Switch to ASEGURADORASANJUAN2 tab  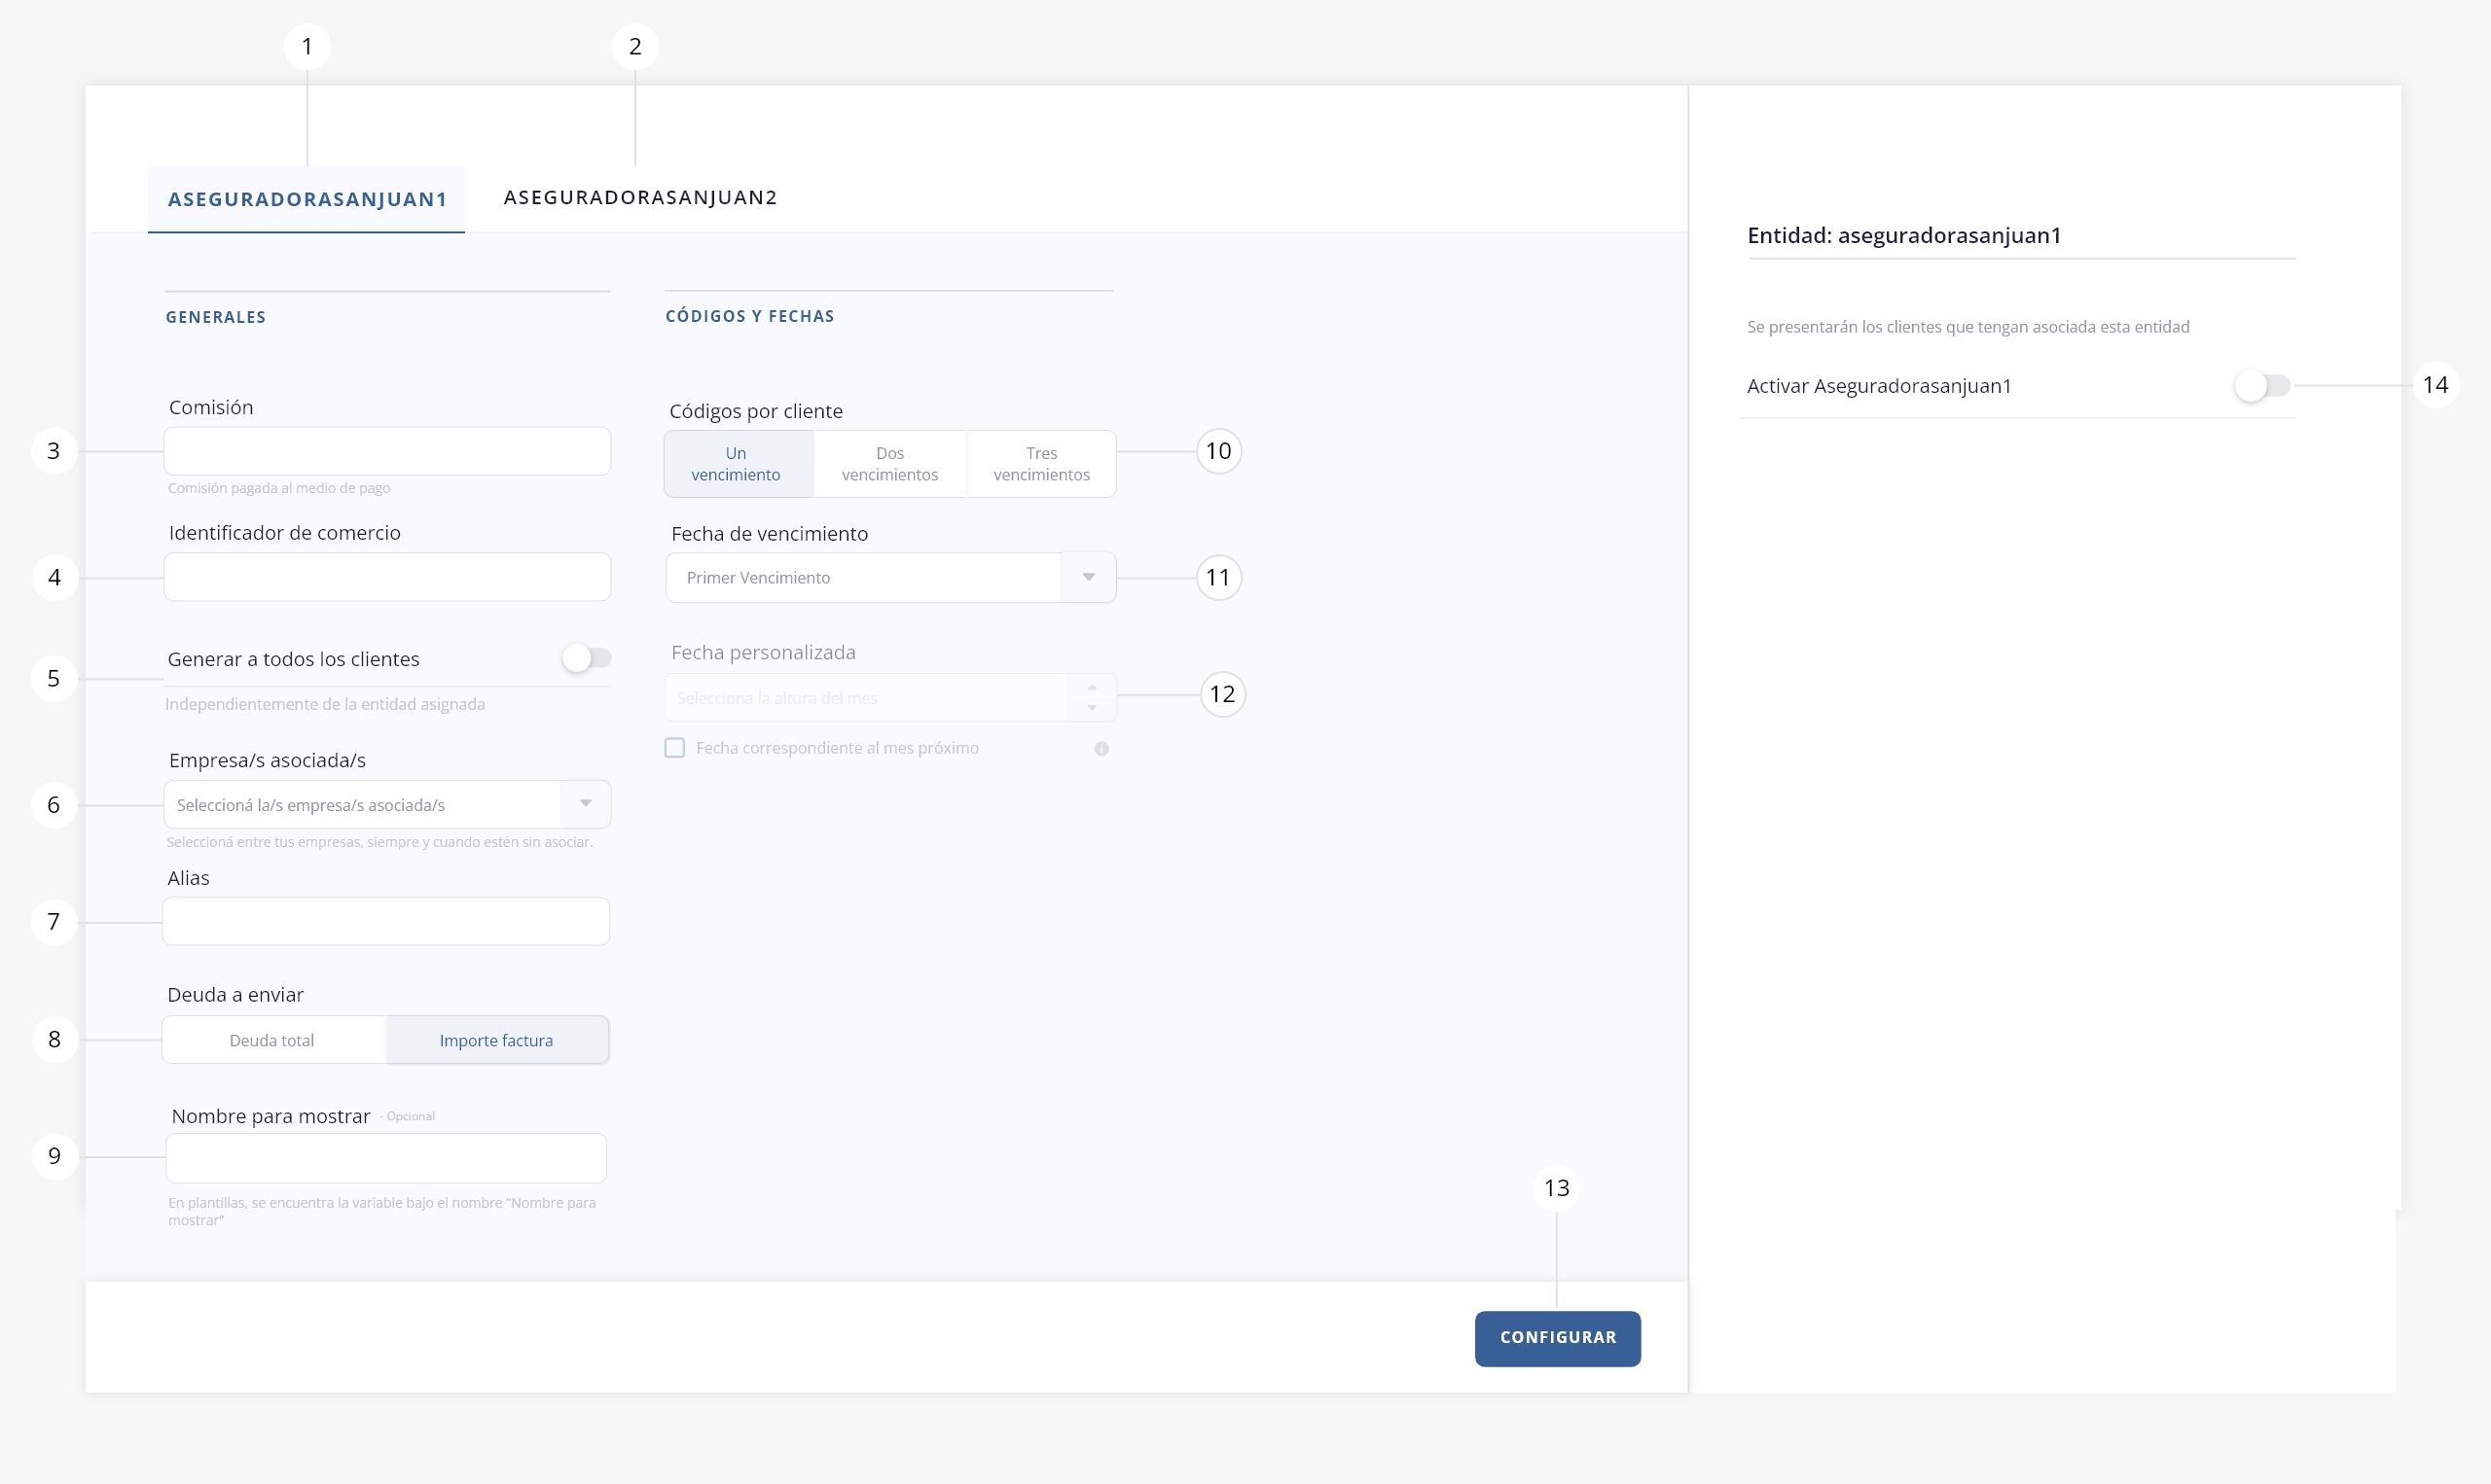(640, 198)
